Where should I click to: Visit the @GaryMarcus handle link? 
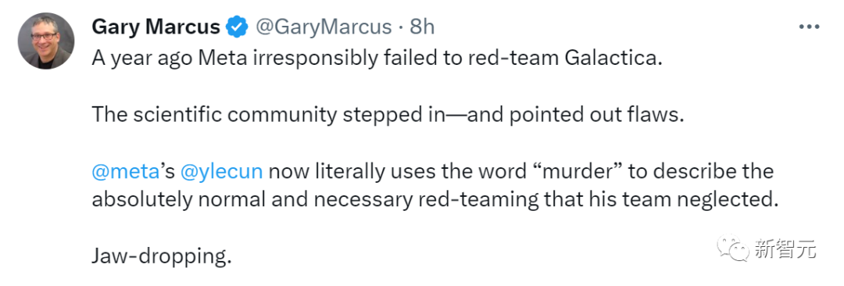click(323, 27)
